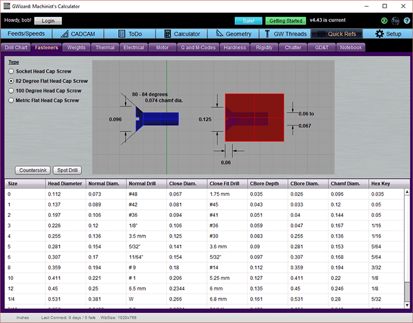Click the Normal Drill column header
The image size is (413, 323).
(146, 183)
